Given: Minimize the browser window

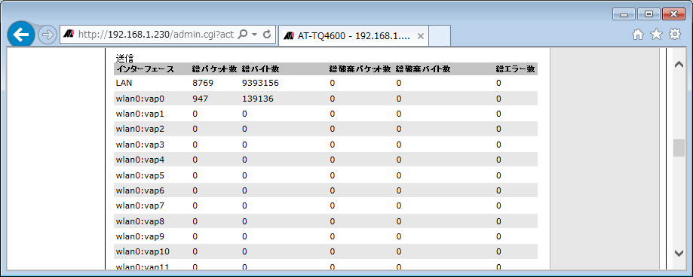Looking at the screenshot, I should pyautogui.click(x=624, y=14).
